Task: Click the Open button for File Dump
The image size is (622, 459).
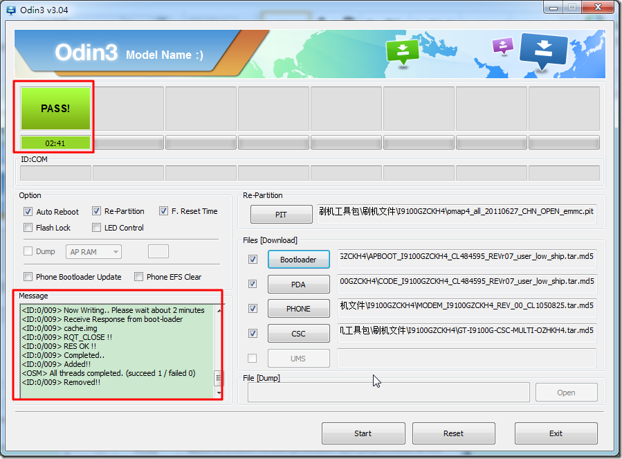Action: click(566, 393)
